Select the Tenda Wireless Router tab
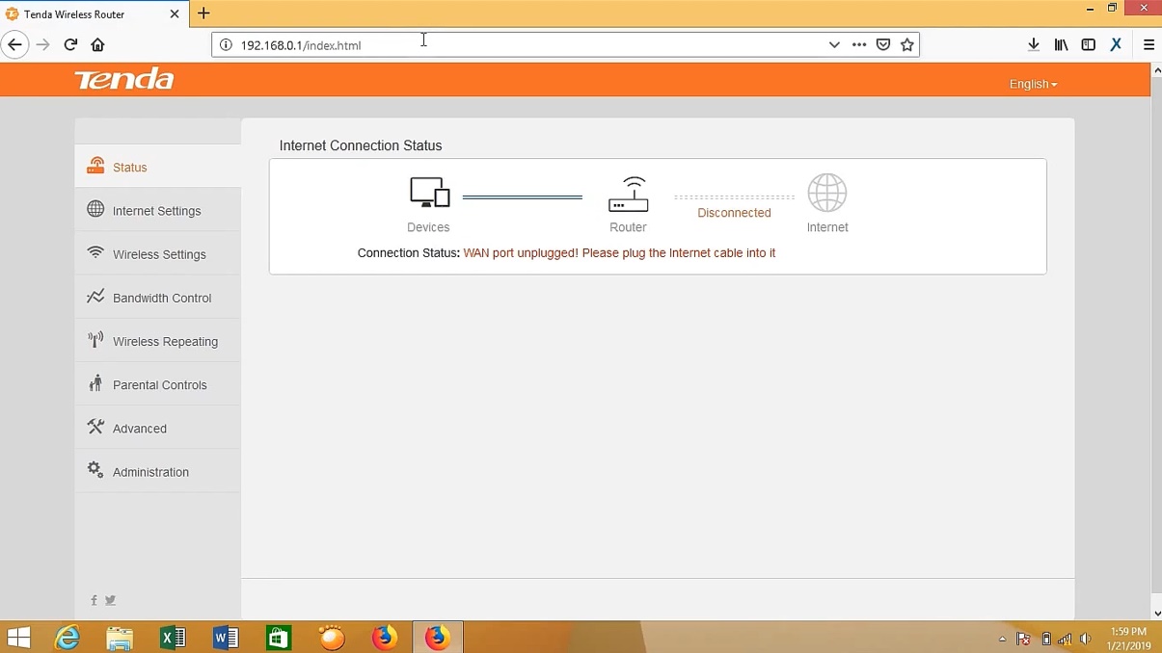Screen dimensions: 1162x653 coord(94,14)
